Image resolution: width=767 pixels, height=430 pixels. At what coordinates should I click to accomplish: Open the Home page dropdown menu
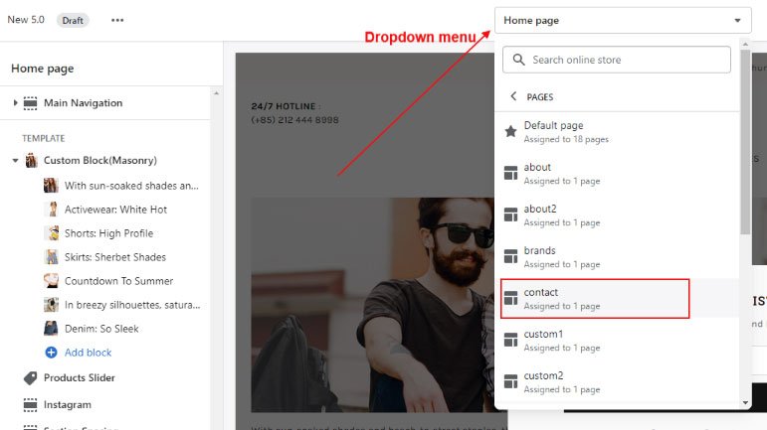point(622,20)
